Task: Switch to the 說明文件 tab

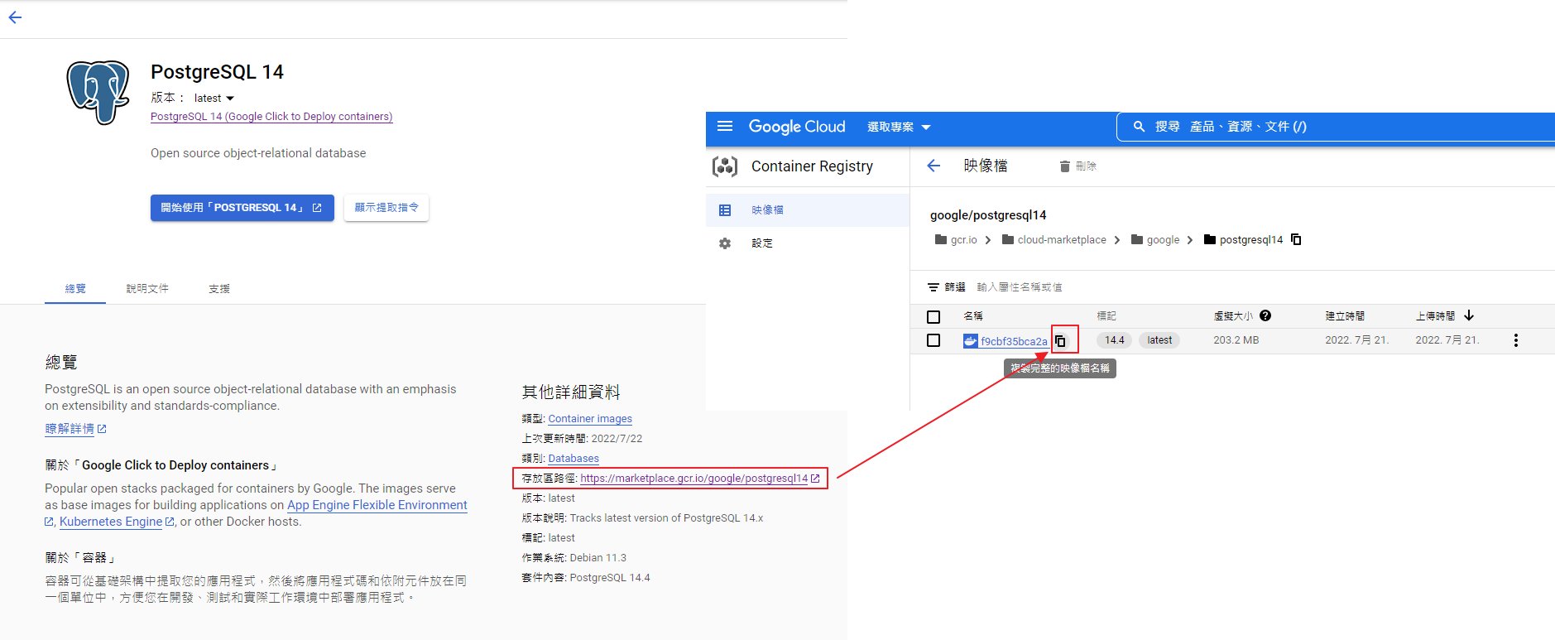Action: (147, 289)
